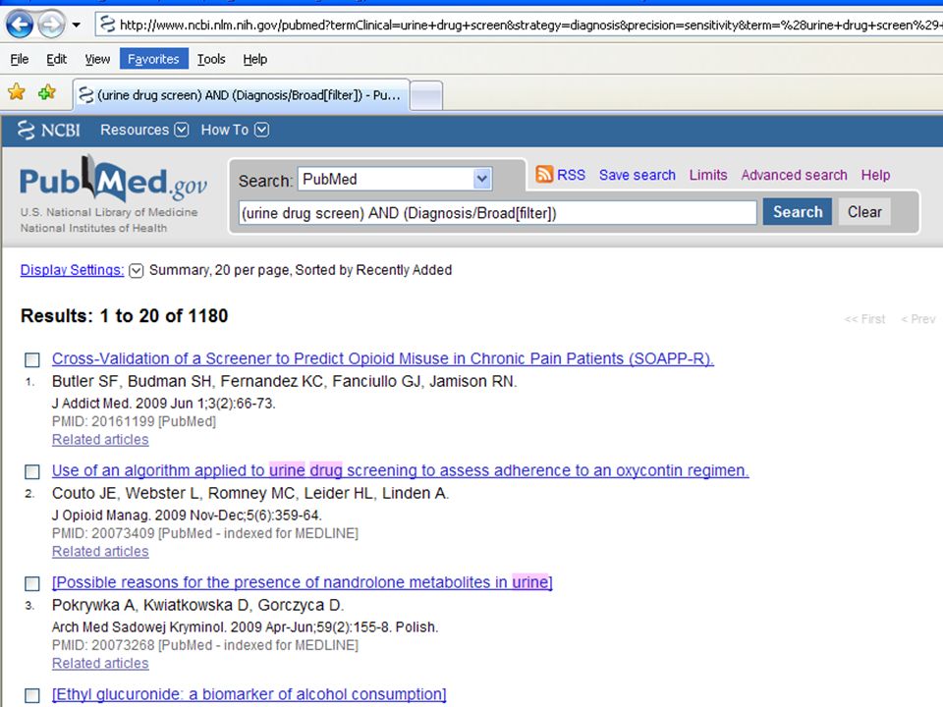Open the nandrolone metabolites in urine article

pos(302,582)
